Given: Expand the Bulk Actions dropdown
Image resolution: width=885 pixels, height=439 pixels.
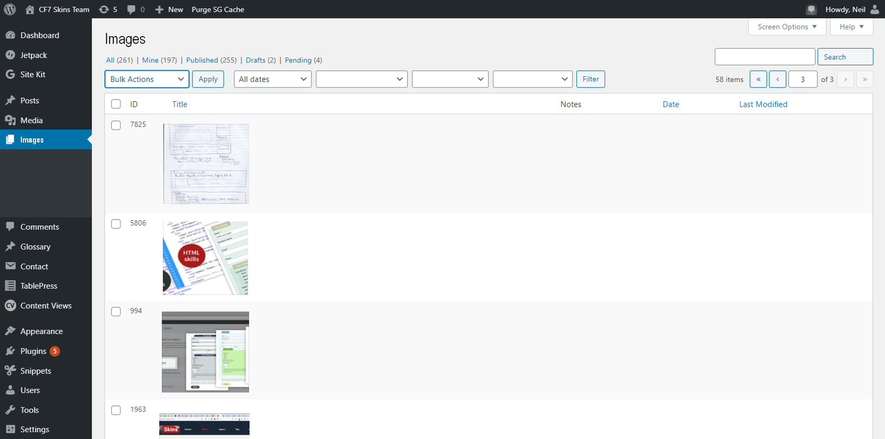Looking at the screenshot, I should 147,79.
